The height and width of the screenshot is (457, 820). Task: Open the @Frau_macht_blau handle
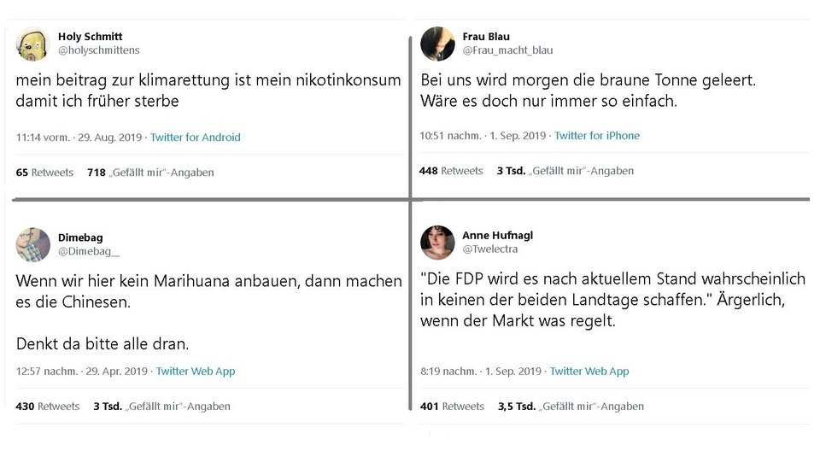point(507,50)
